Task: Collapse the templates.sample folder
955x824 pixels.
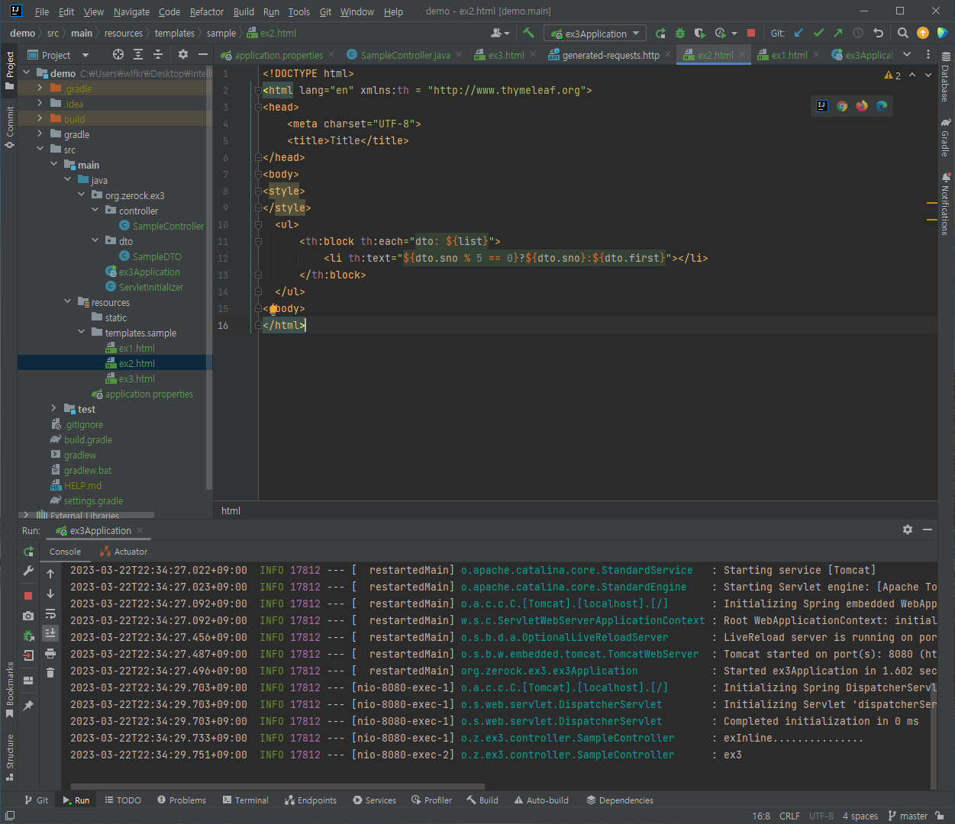Action: (x=81, y=333)
